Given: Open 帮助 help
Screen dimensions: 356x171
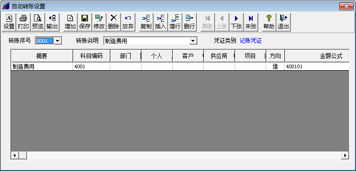Looking at the screenshot, I should click(x=269, y=22).
